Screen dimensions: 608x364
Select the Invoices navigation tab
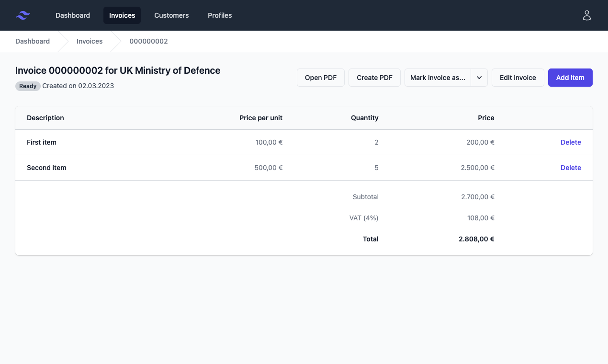[x=122, y=15]
